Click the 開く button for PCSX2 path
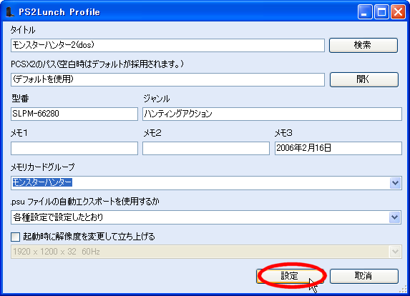Viewport: 410px width, 296px height. pyautogui.click(x=364, y=79)
